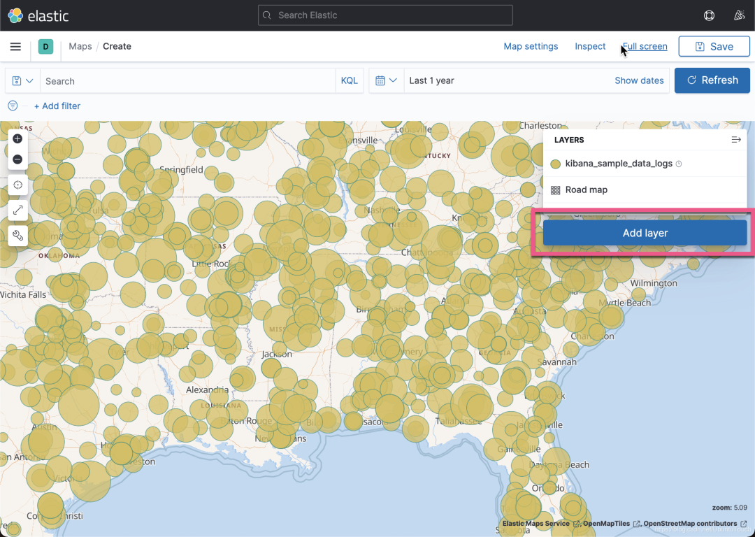The image size is (755, 537).
Task: Toggle the hamburger navigation menu
Action: [x=15, y=46]
